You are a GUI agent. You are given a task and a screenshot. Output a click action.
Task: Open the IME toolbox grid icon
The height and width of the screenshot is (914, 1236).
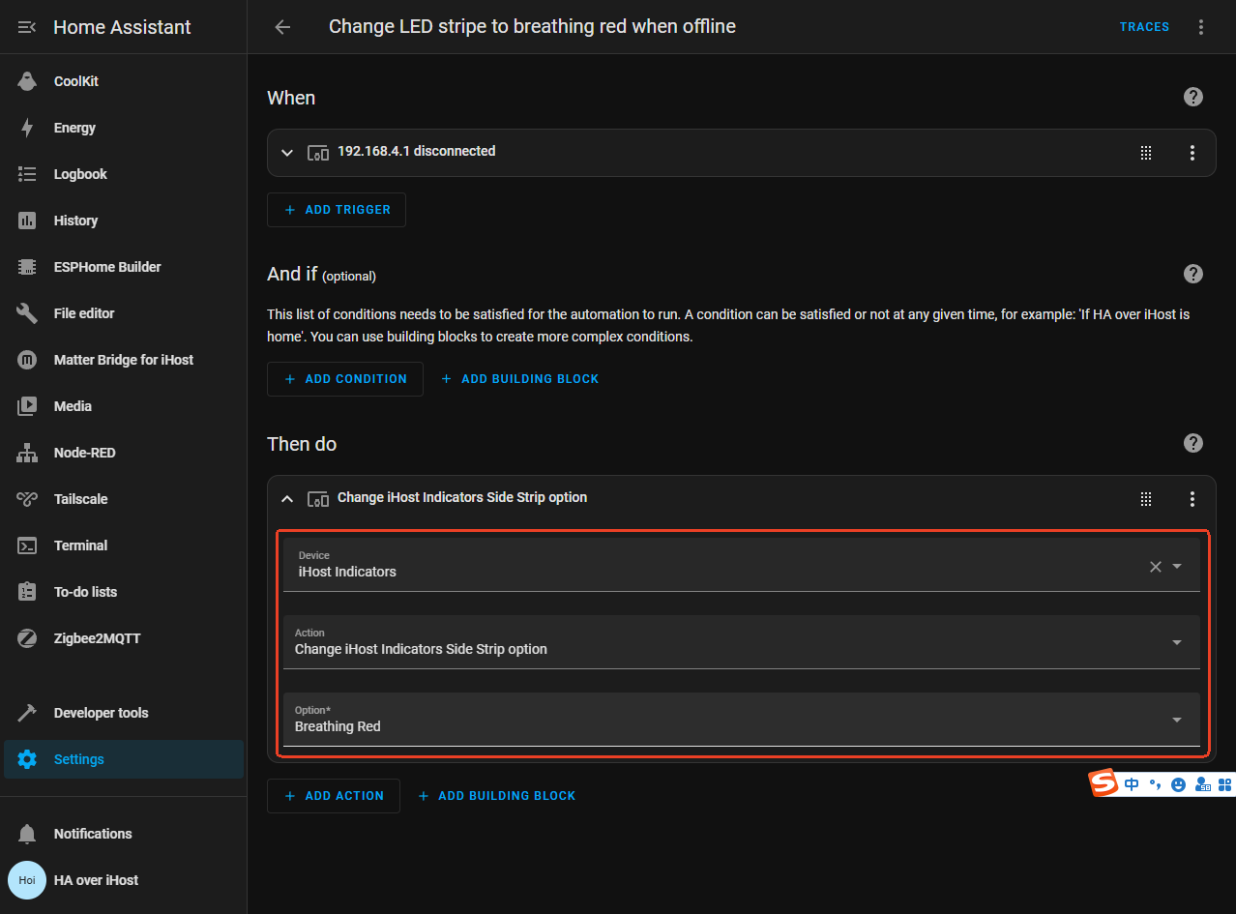1224,784
